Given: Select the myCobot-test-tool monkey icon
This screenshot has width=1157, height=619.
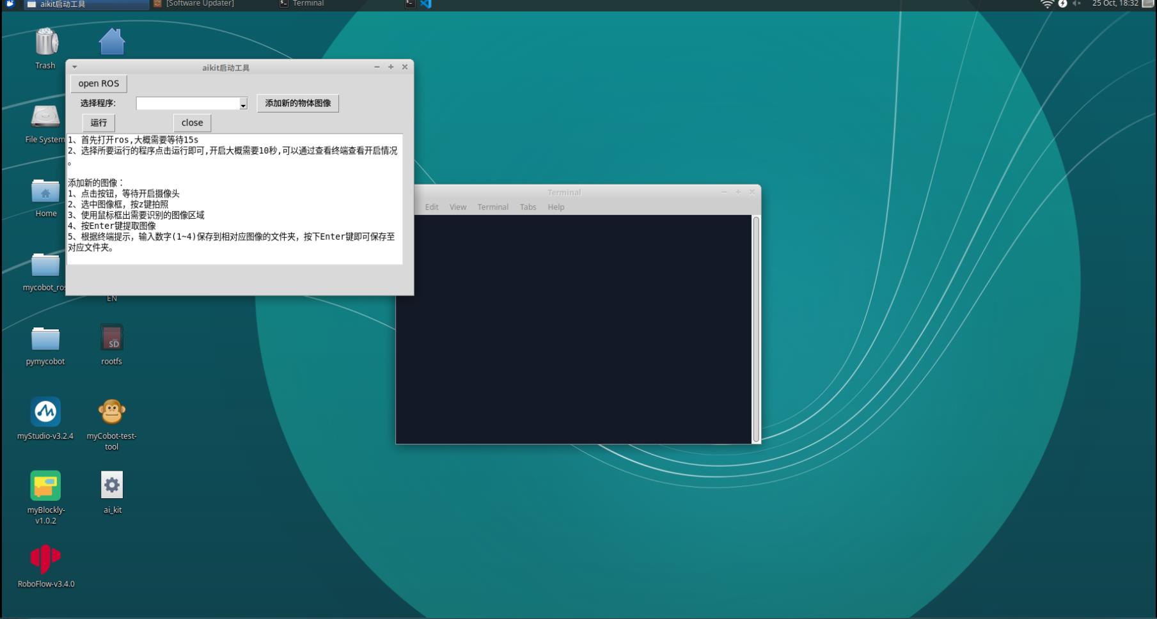Looking at the screenshot, I should (111, 412).
